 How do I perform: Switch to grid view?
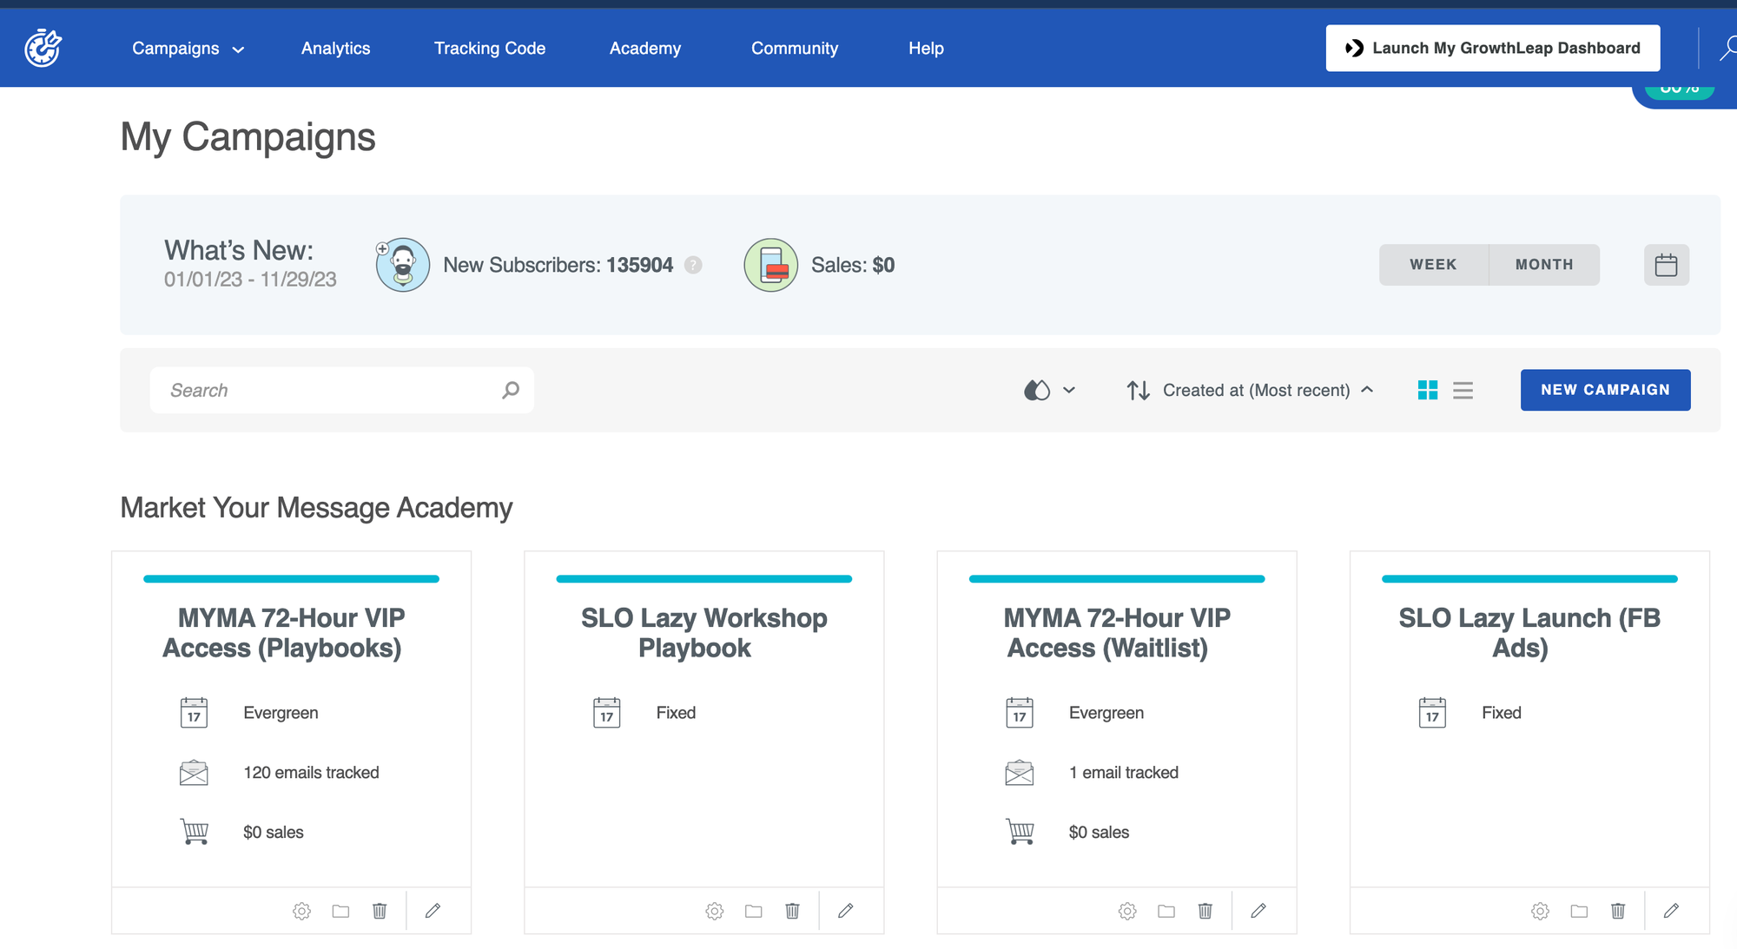coord(1427,390)
